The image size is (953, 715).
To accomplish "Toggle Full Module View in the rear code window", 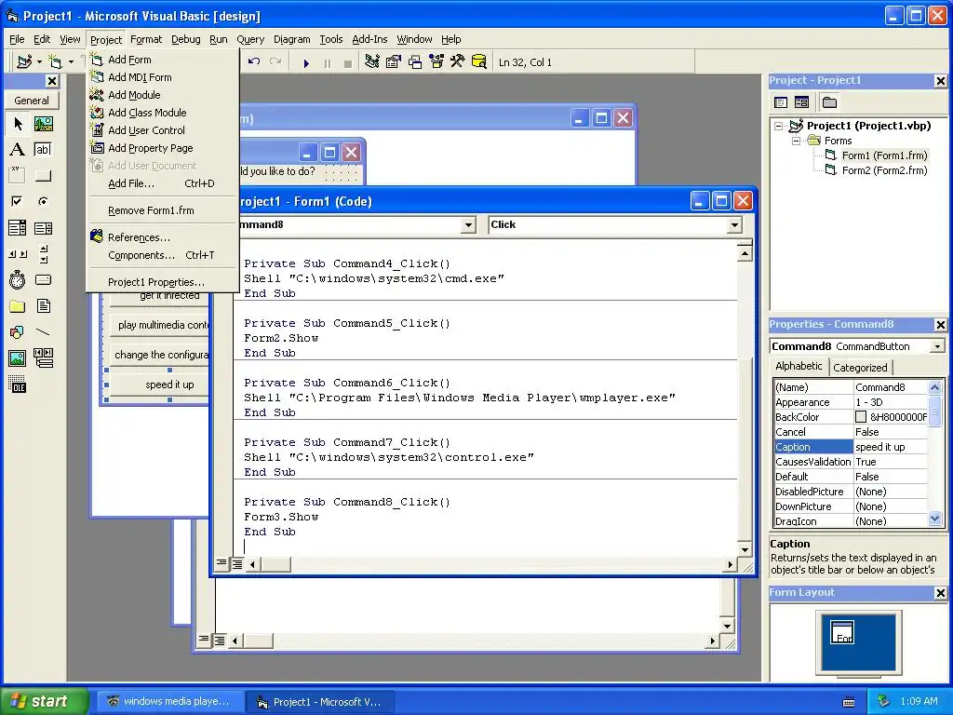I will click(x=220, y=640).
